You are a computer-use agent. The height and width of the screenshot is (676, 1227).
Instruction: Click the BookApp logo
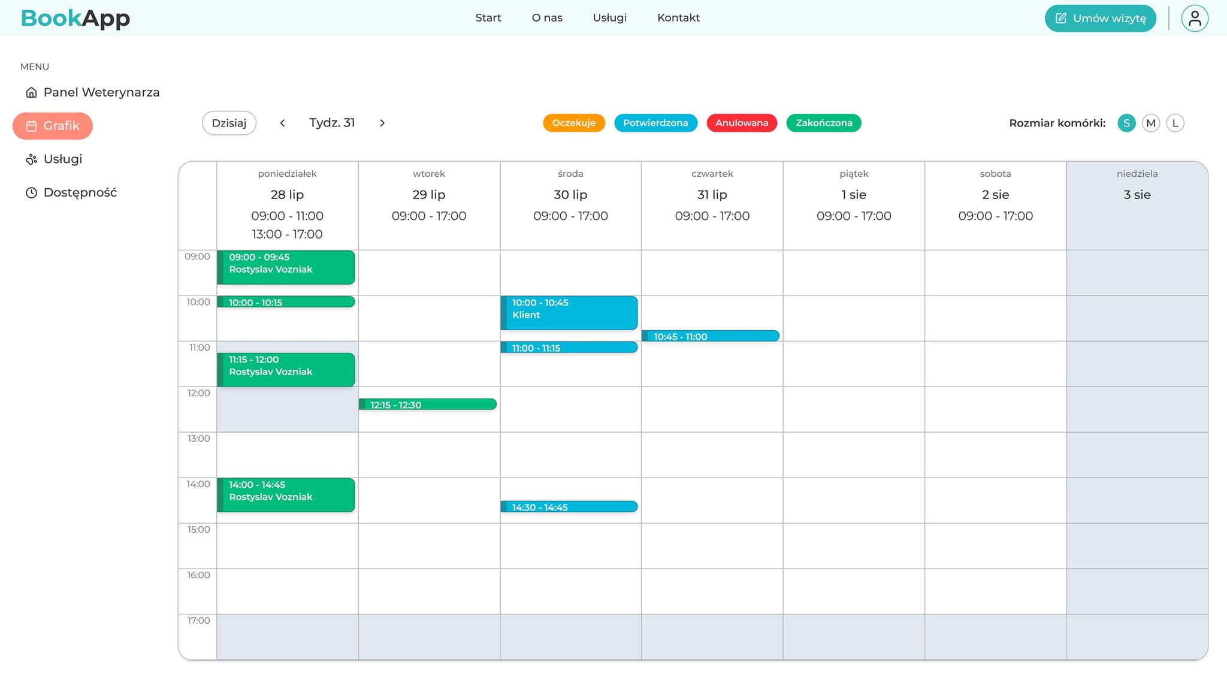click(75, 18)
